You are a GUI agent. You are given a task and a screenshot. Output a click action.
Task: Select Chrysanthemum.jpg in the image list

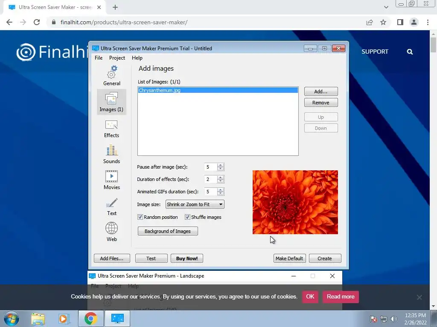pos(218,90)
